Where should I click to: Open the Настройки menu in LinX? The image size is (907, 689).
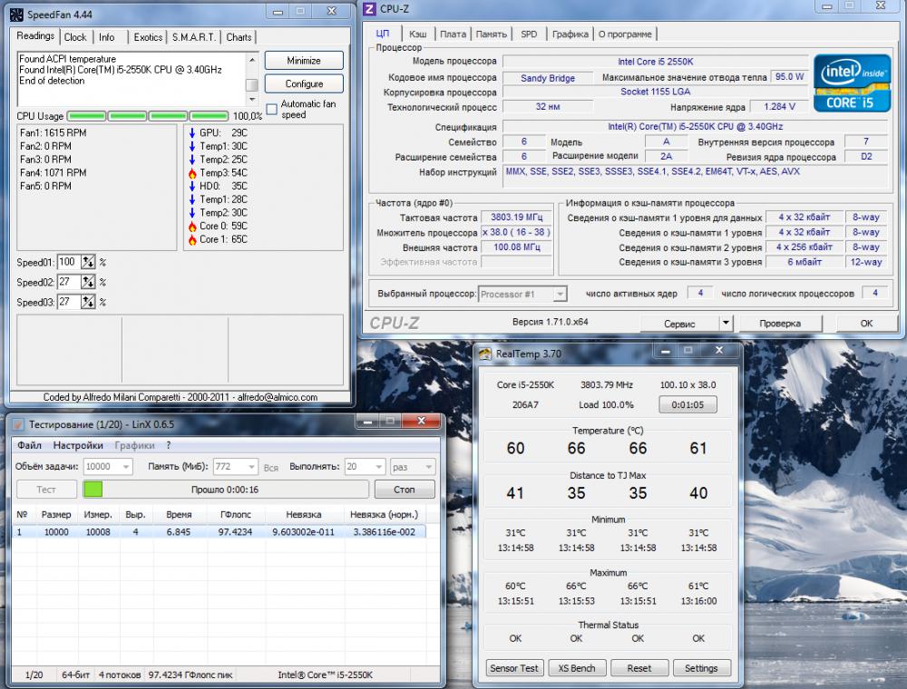tap(78, 445)
